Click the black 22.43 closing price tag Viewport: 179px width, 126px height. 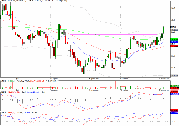coord(173,27)
